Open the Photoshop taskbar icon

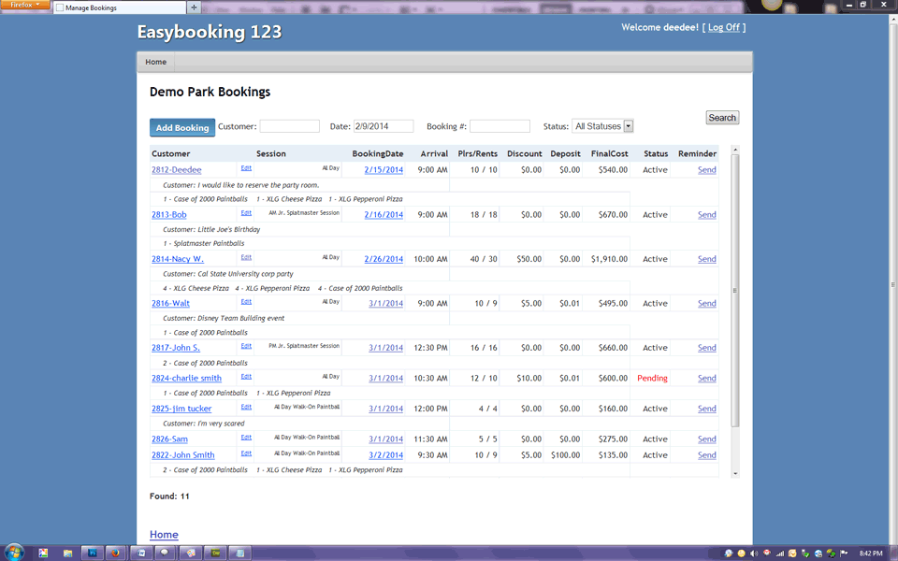click(x=93, y=553)
